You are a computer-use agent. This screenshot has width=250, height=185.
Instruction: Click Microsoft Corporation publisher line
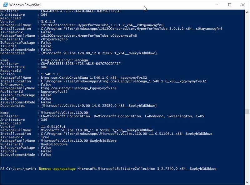coord(122,116)
